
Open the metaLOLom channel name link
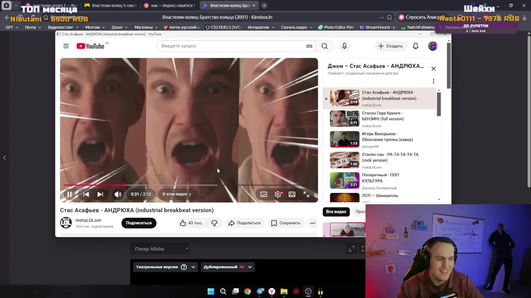pos(88,220)
